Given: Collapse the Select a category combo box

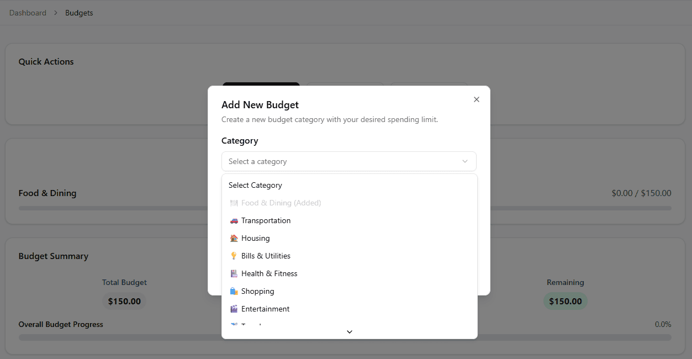Looking at the screenshot, I should tap(348, 161).
